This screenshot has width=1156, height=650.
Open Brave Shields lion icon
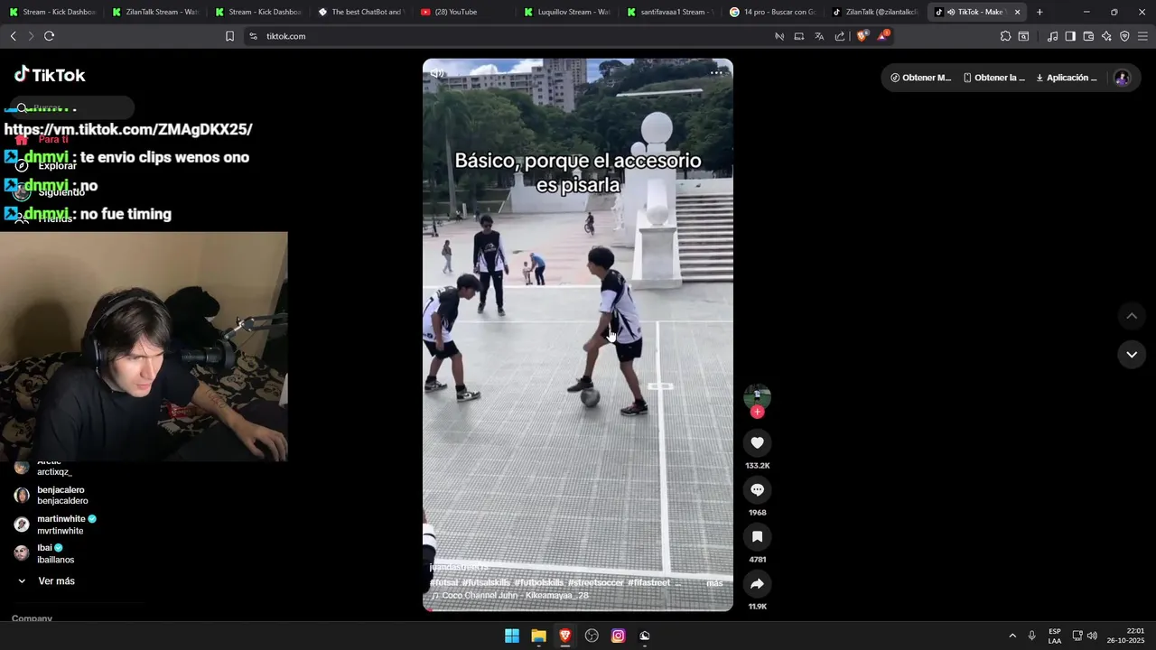click(862, 36)
